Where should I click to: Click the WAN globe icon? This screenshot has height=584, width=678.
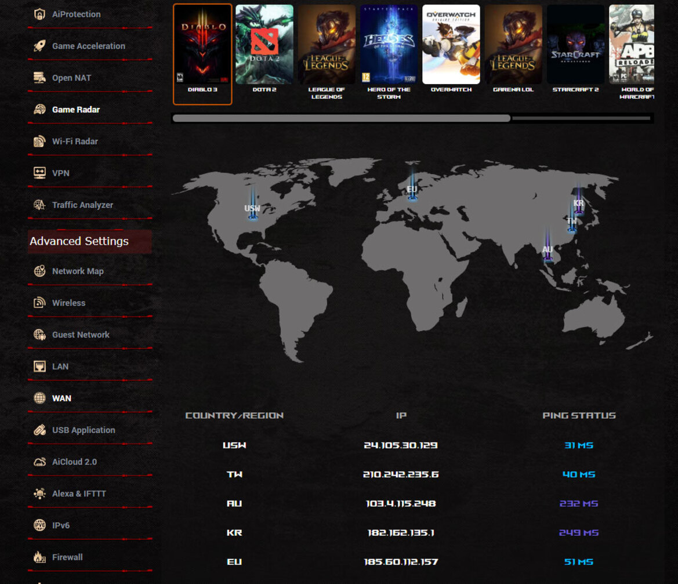coord(40,398)
